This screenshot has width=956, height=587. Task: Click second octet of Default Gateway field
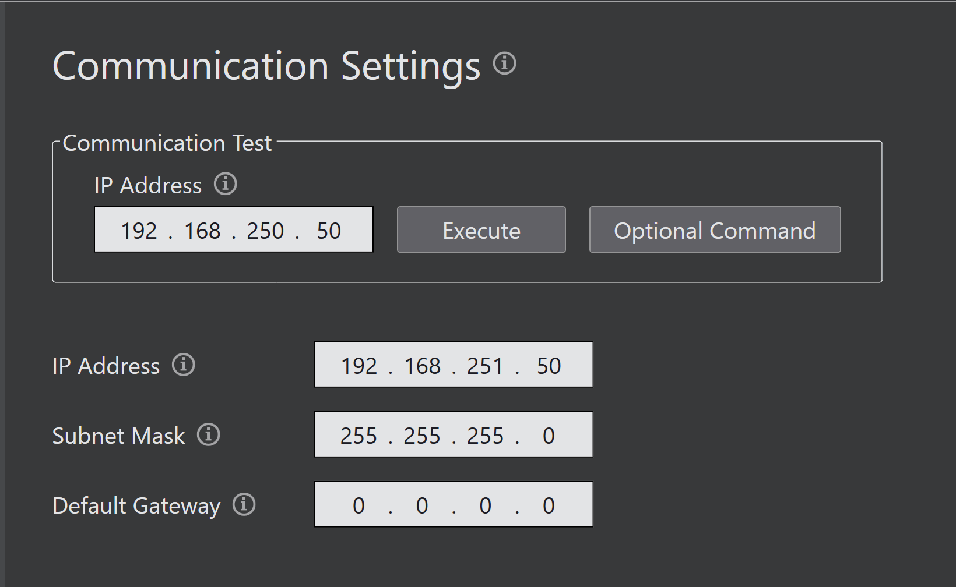click(422, 505)
